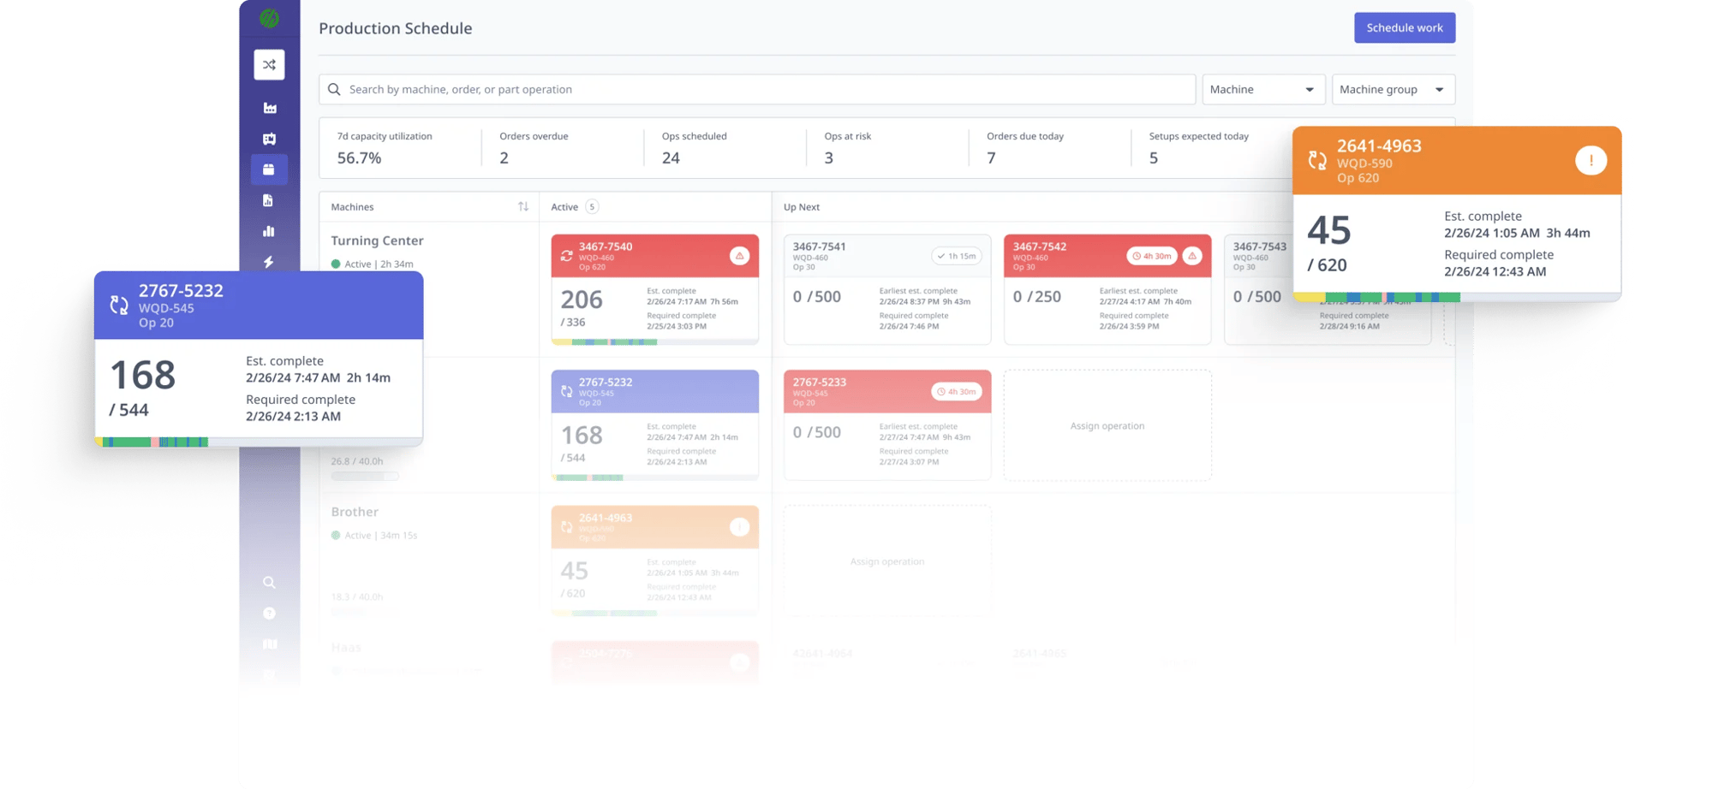Viewport: 1713px width, 789px height.
Task: Click the shuffle arrows icon in sidebar
Action: (x=269, y=65)
